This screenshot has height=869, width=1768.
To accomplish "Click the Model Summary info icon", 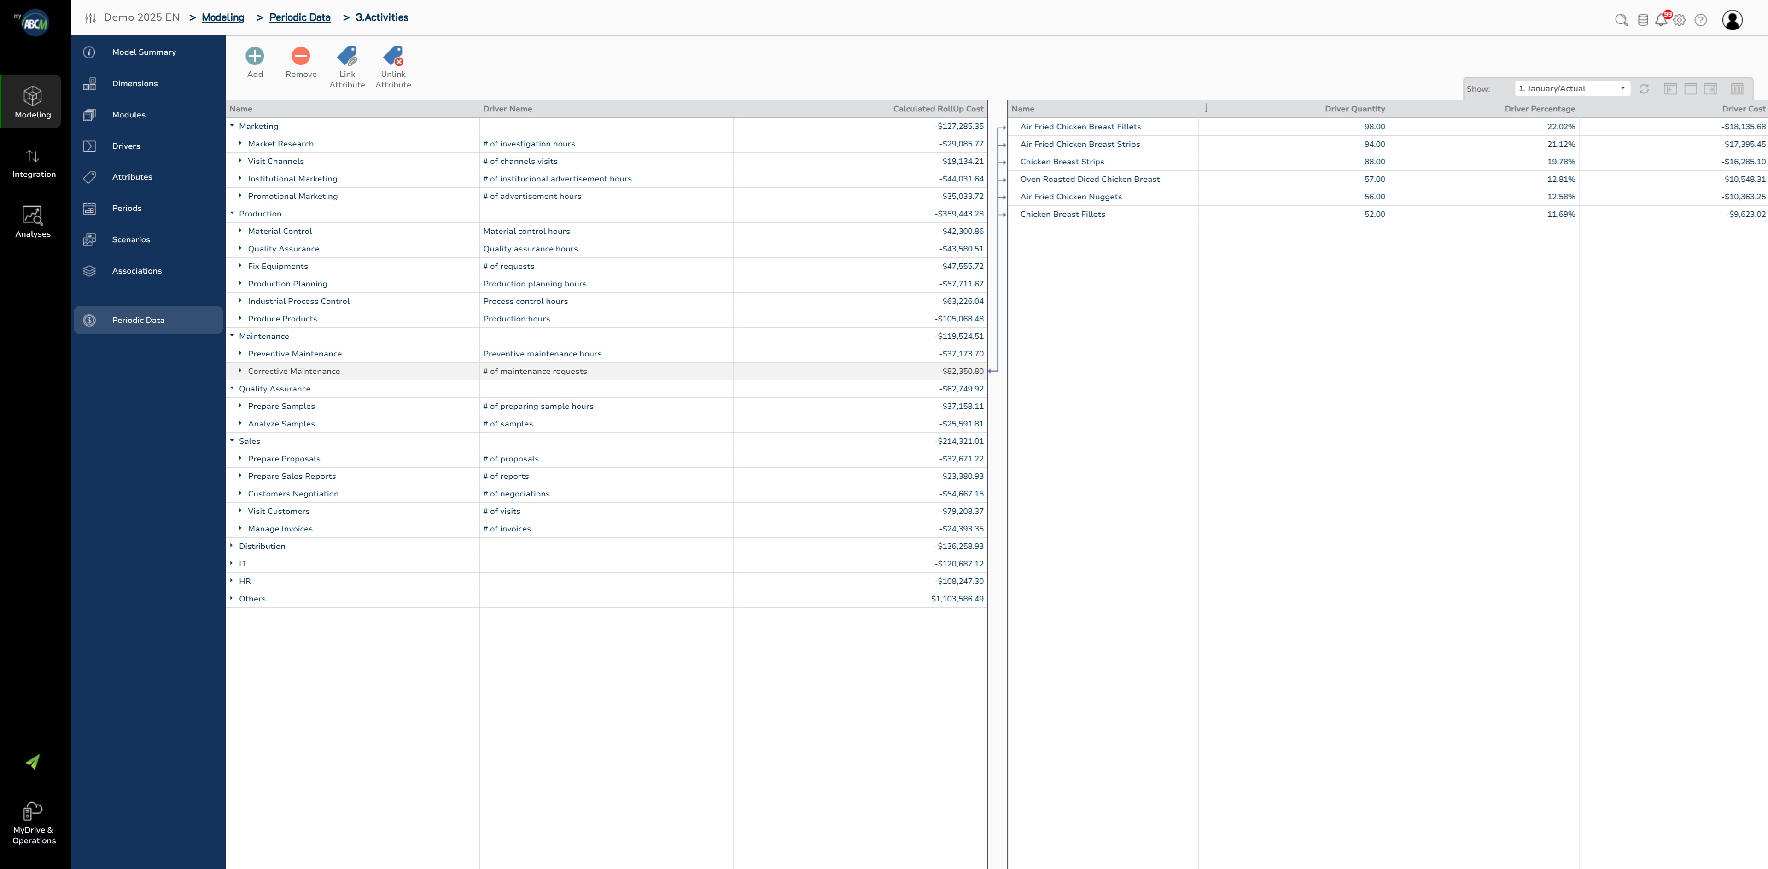I will 89,52.
